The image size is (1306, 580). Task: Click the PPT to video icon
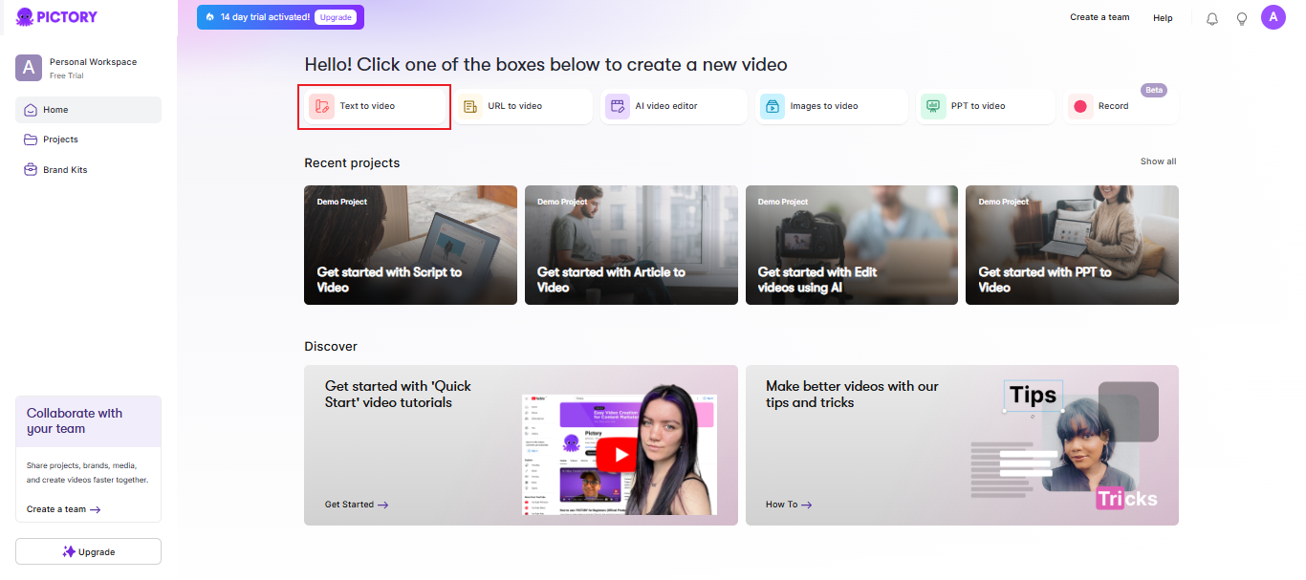(933, 106)
